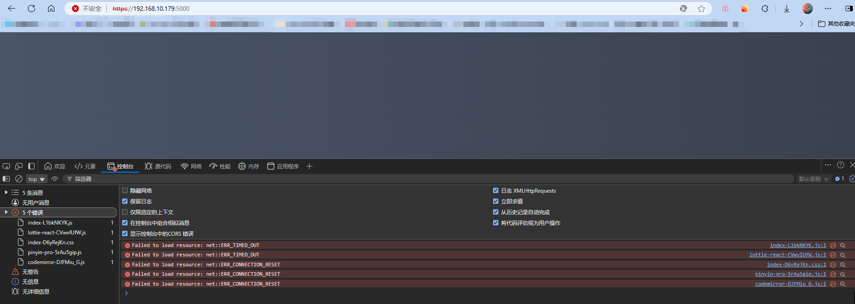Toggle DevTools activity bar dock icon
855x304 pixels.
[x=31, y=166]
